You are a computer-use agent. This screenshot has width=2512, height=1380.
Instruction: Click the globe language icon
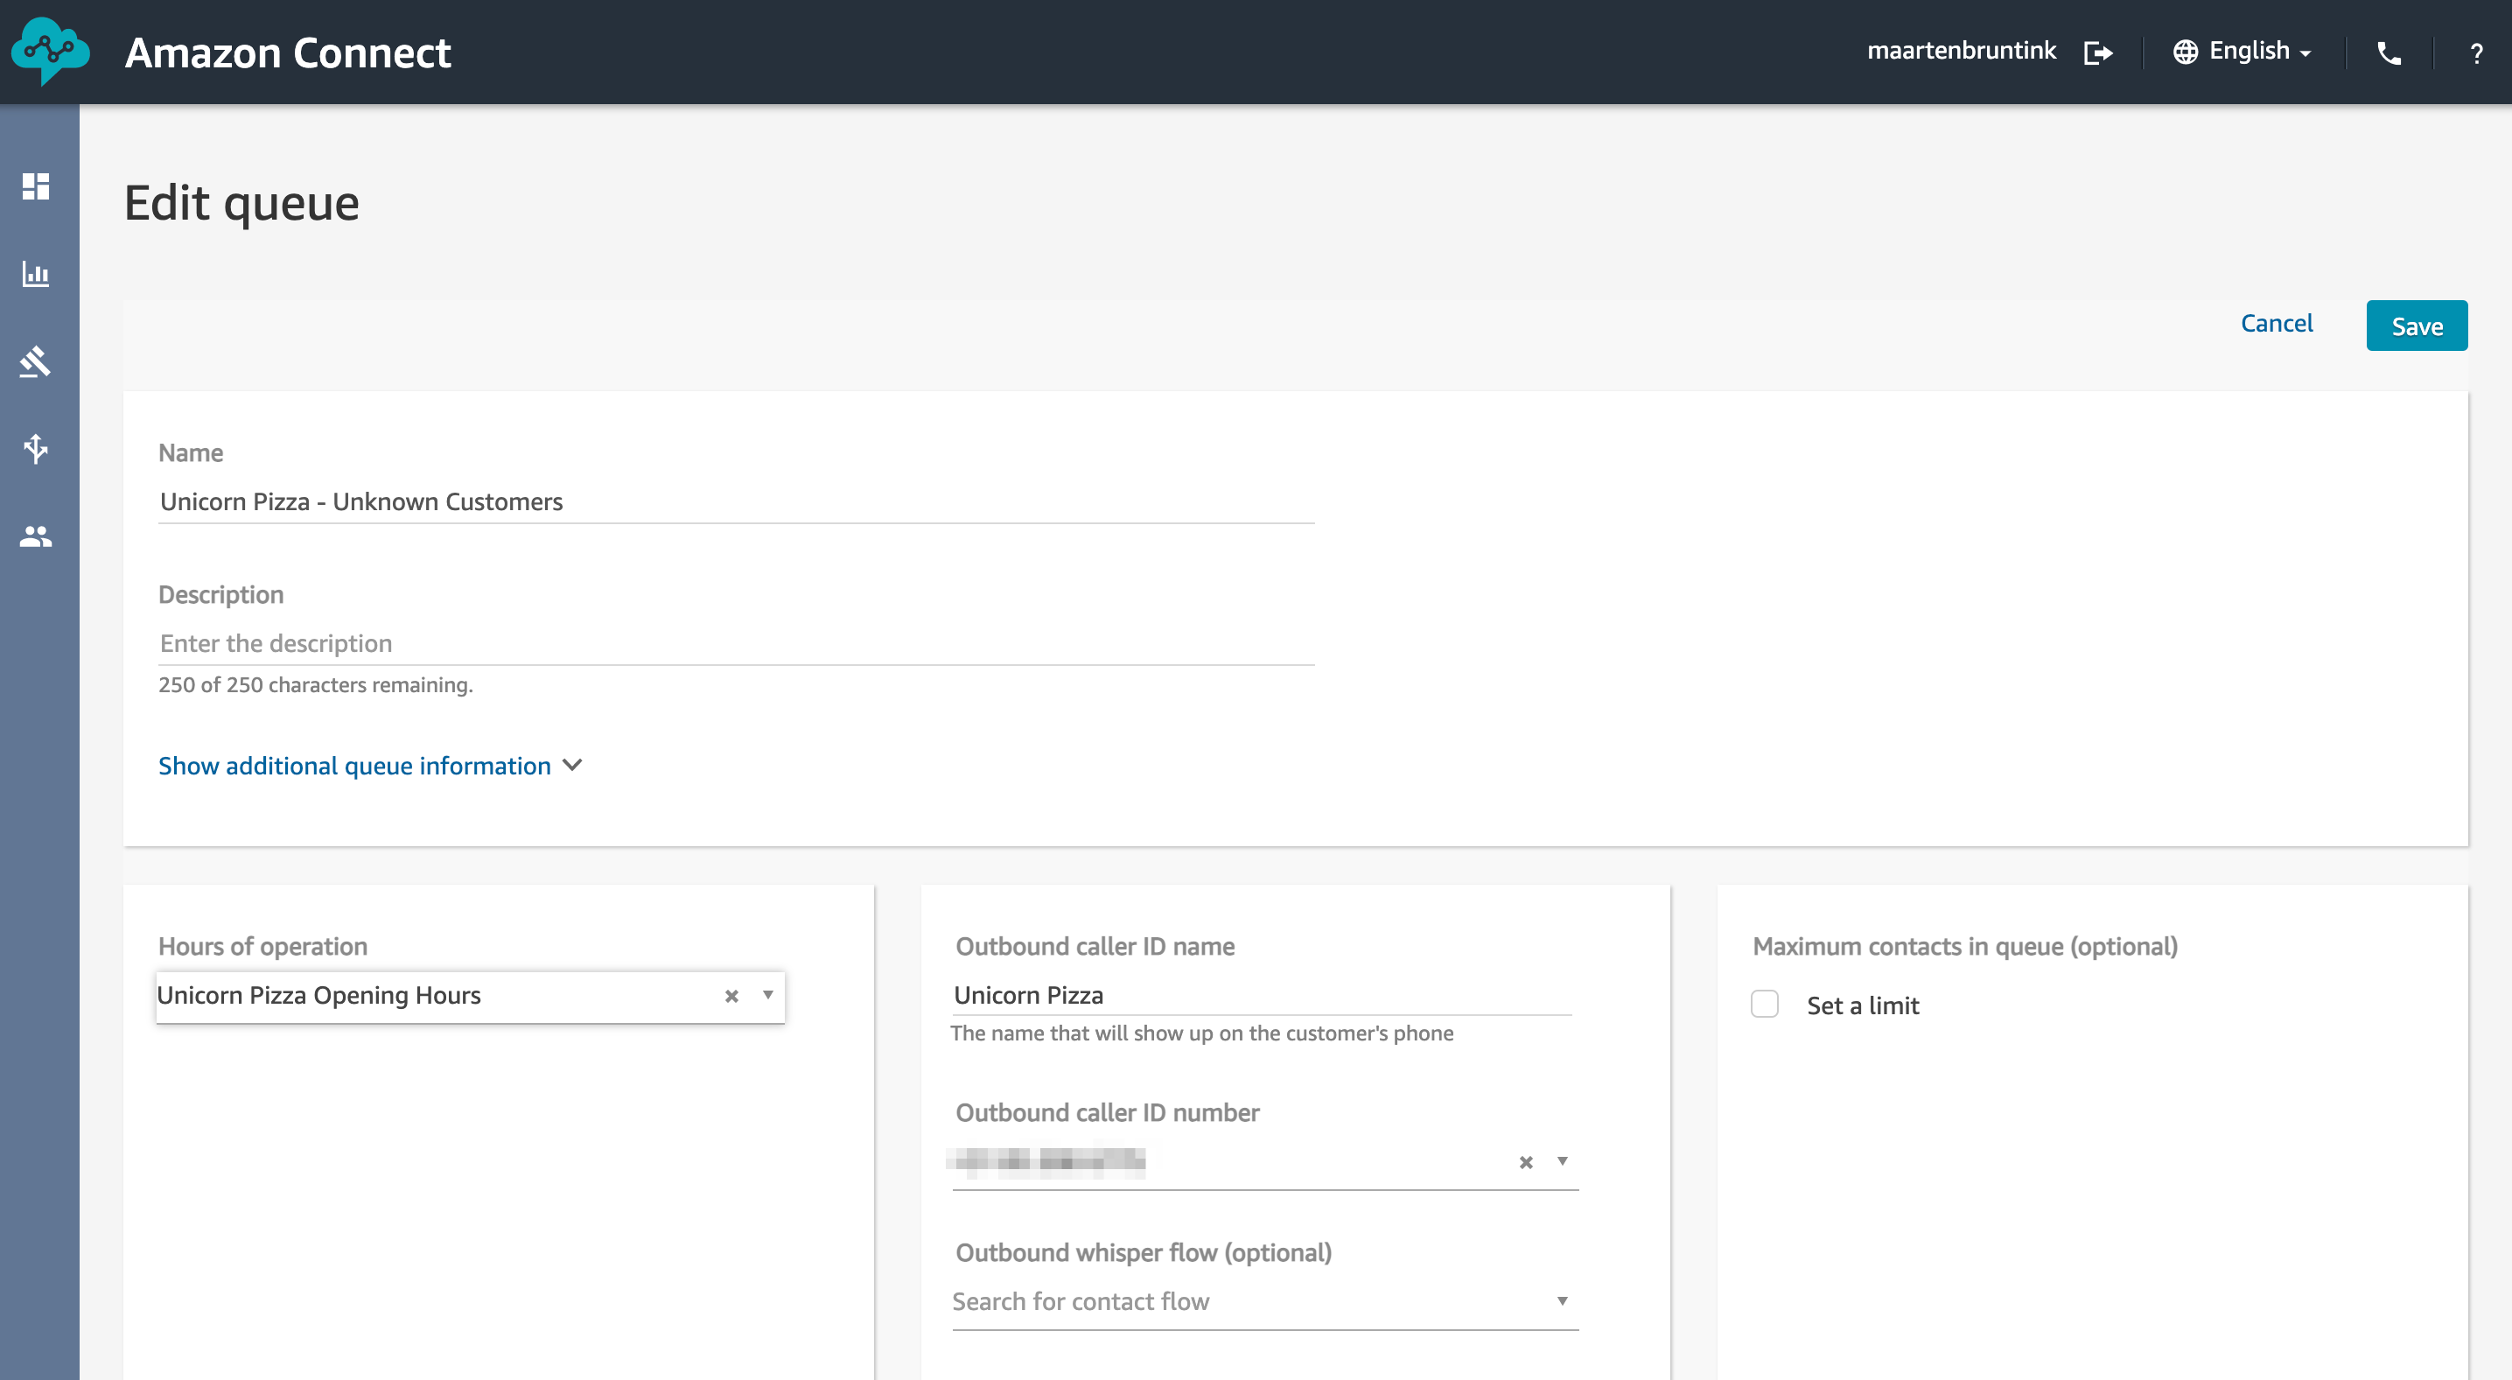[x=2186, y=52]
